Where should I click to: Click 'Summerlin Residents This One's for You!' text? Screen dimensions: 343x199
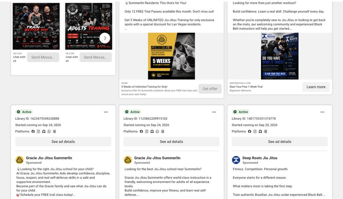click(157, 3)
